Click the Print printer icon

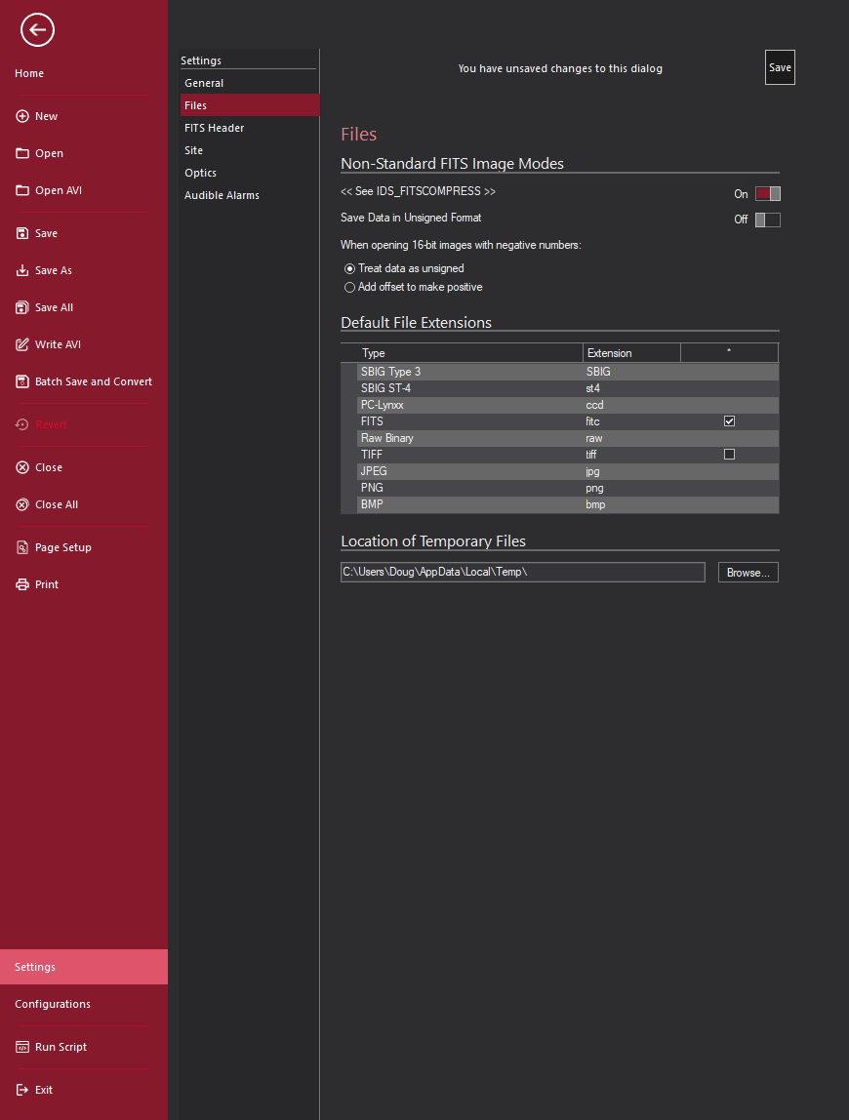[x=22, y=584]
